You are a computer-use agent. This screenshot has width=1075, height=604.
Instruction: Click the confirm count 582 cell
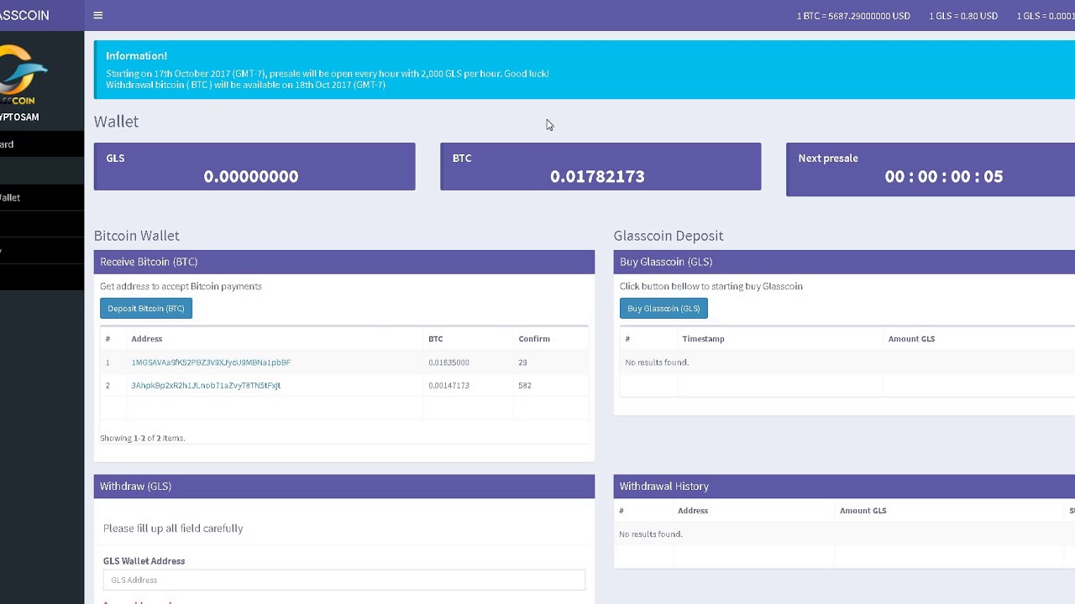click(x=525, y=385)
